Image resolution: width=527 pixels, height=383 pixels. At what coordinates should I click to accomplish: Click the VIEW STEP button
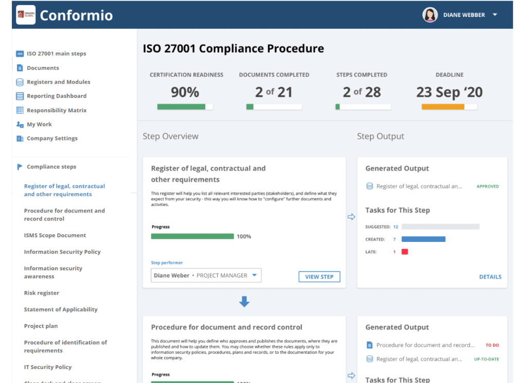click(319, 276)
